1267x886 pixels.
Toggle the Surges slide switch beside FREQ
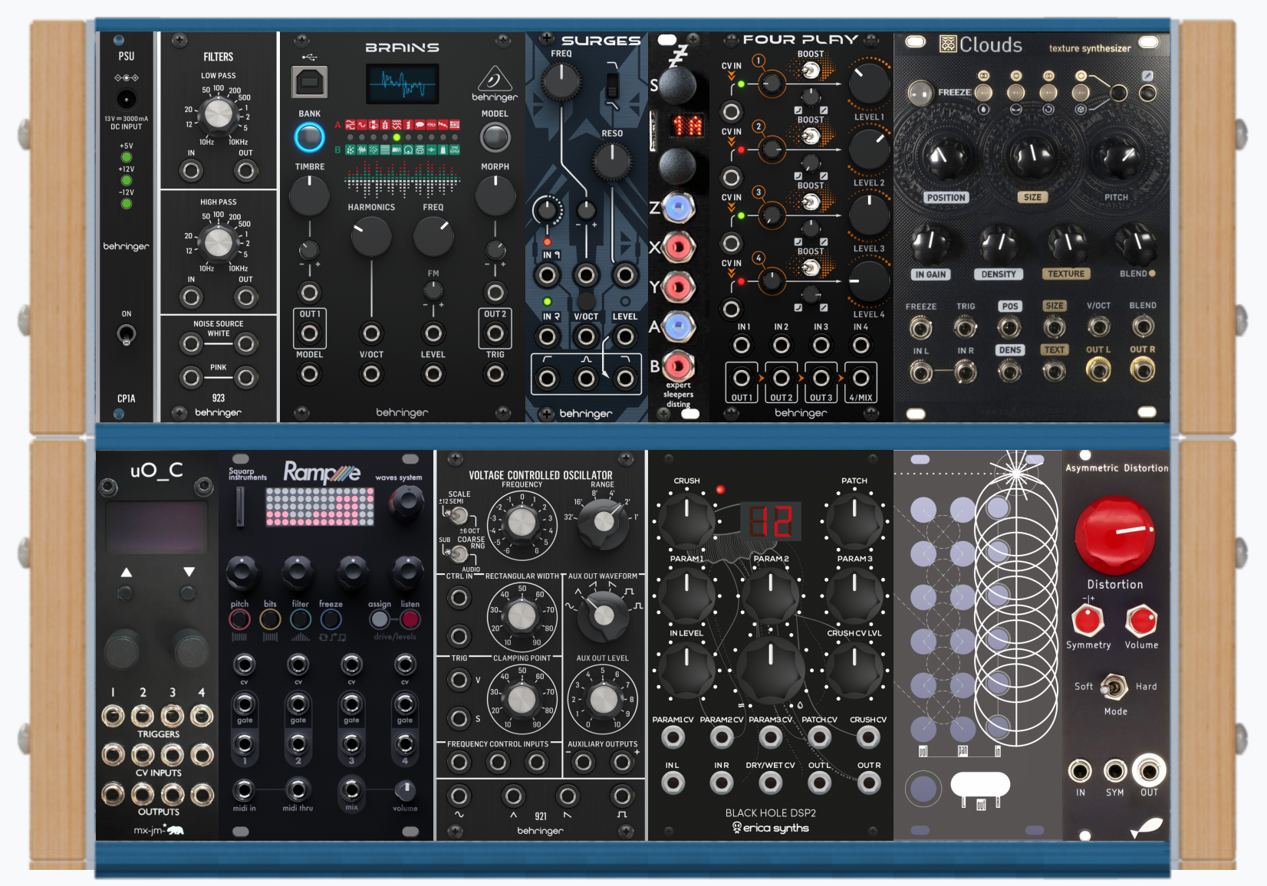pyautogui.click(x=612, y=85)
